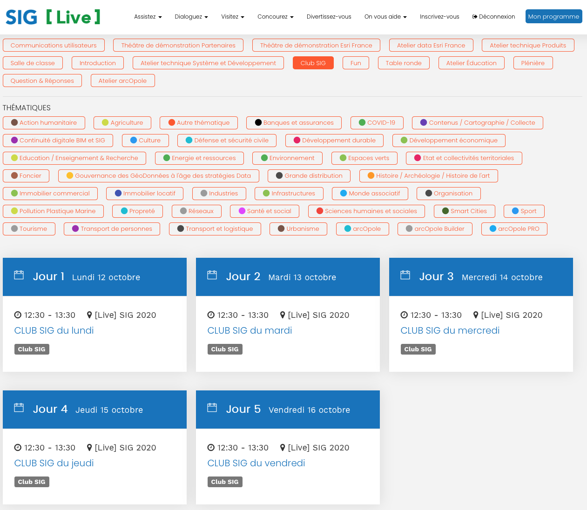
Task: Click the location pin in Jour 4 card
Action: point(89,448)
